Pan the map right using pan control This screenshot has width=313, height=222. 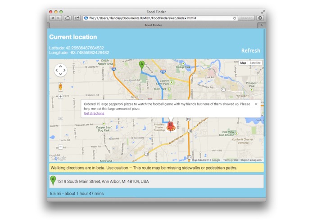click(64, 70)
